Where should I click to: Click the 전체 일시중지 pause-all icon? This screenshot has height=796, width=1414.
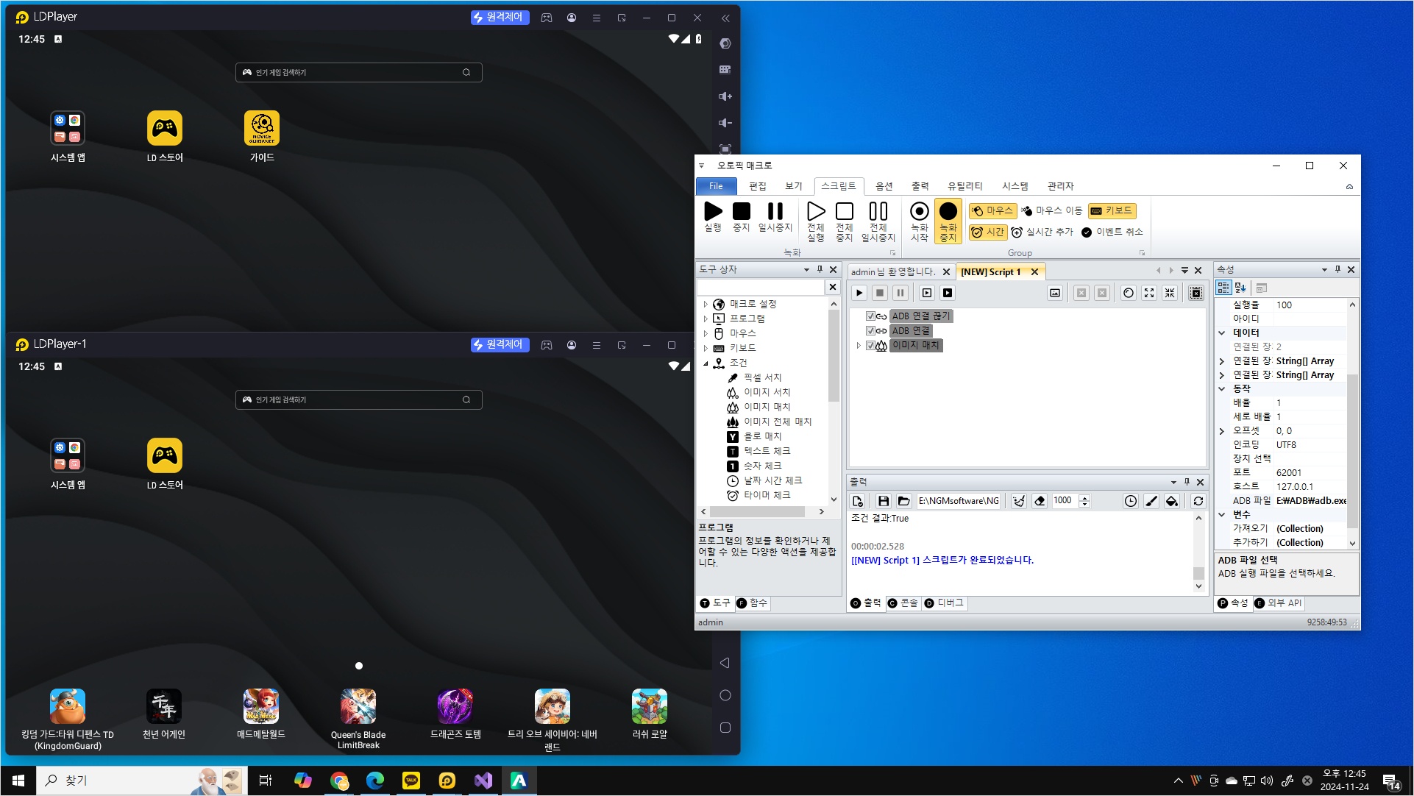pyautogui.click(x=878, y=212)
